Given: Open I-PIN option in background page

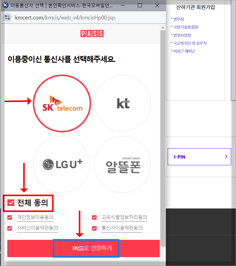Looking at the screenshot, I should (199, 157).
